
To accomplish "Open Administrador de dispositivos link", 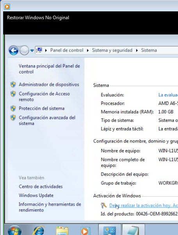I will [49, 85].
